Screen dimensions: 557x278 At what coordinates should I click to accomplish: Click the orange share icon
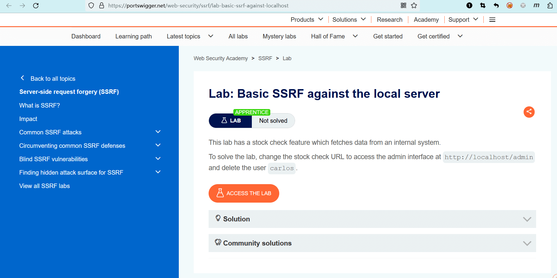[x=529, y=112]
